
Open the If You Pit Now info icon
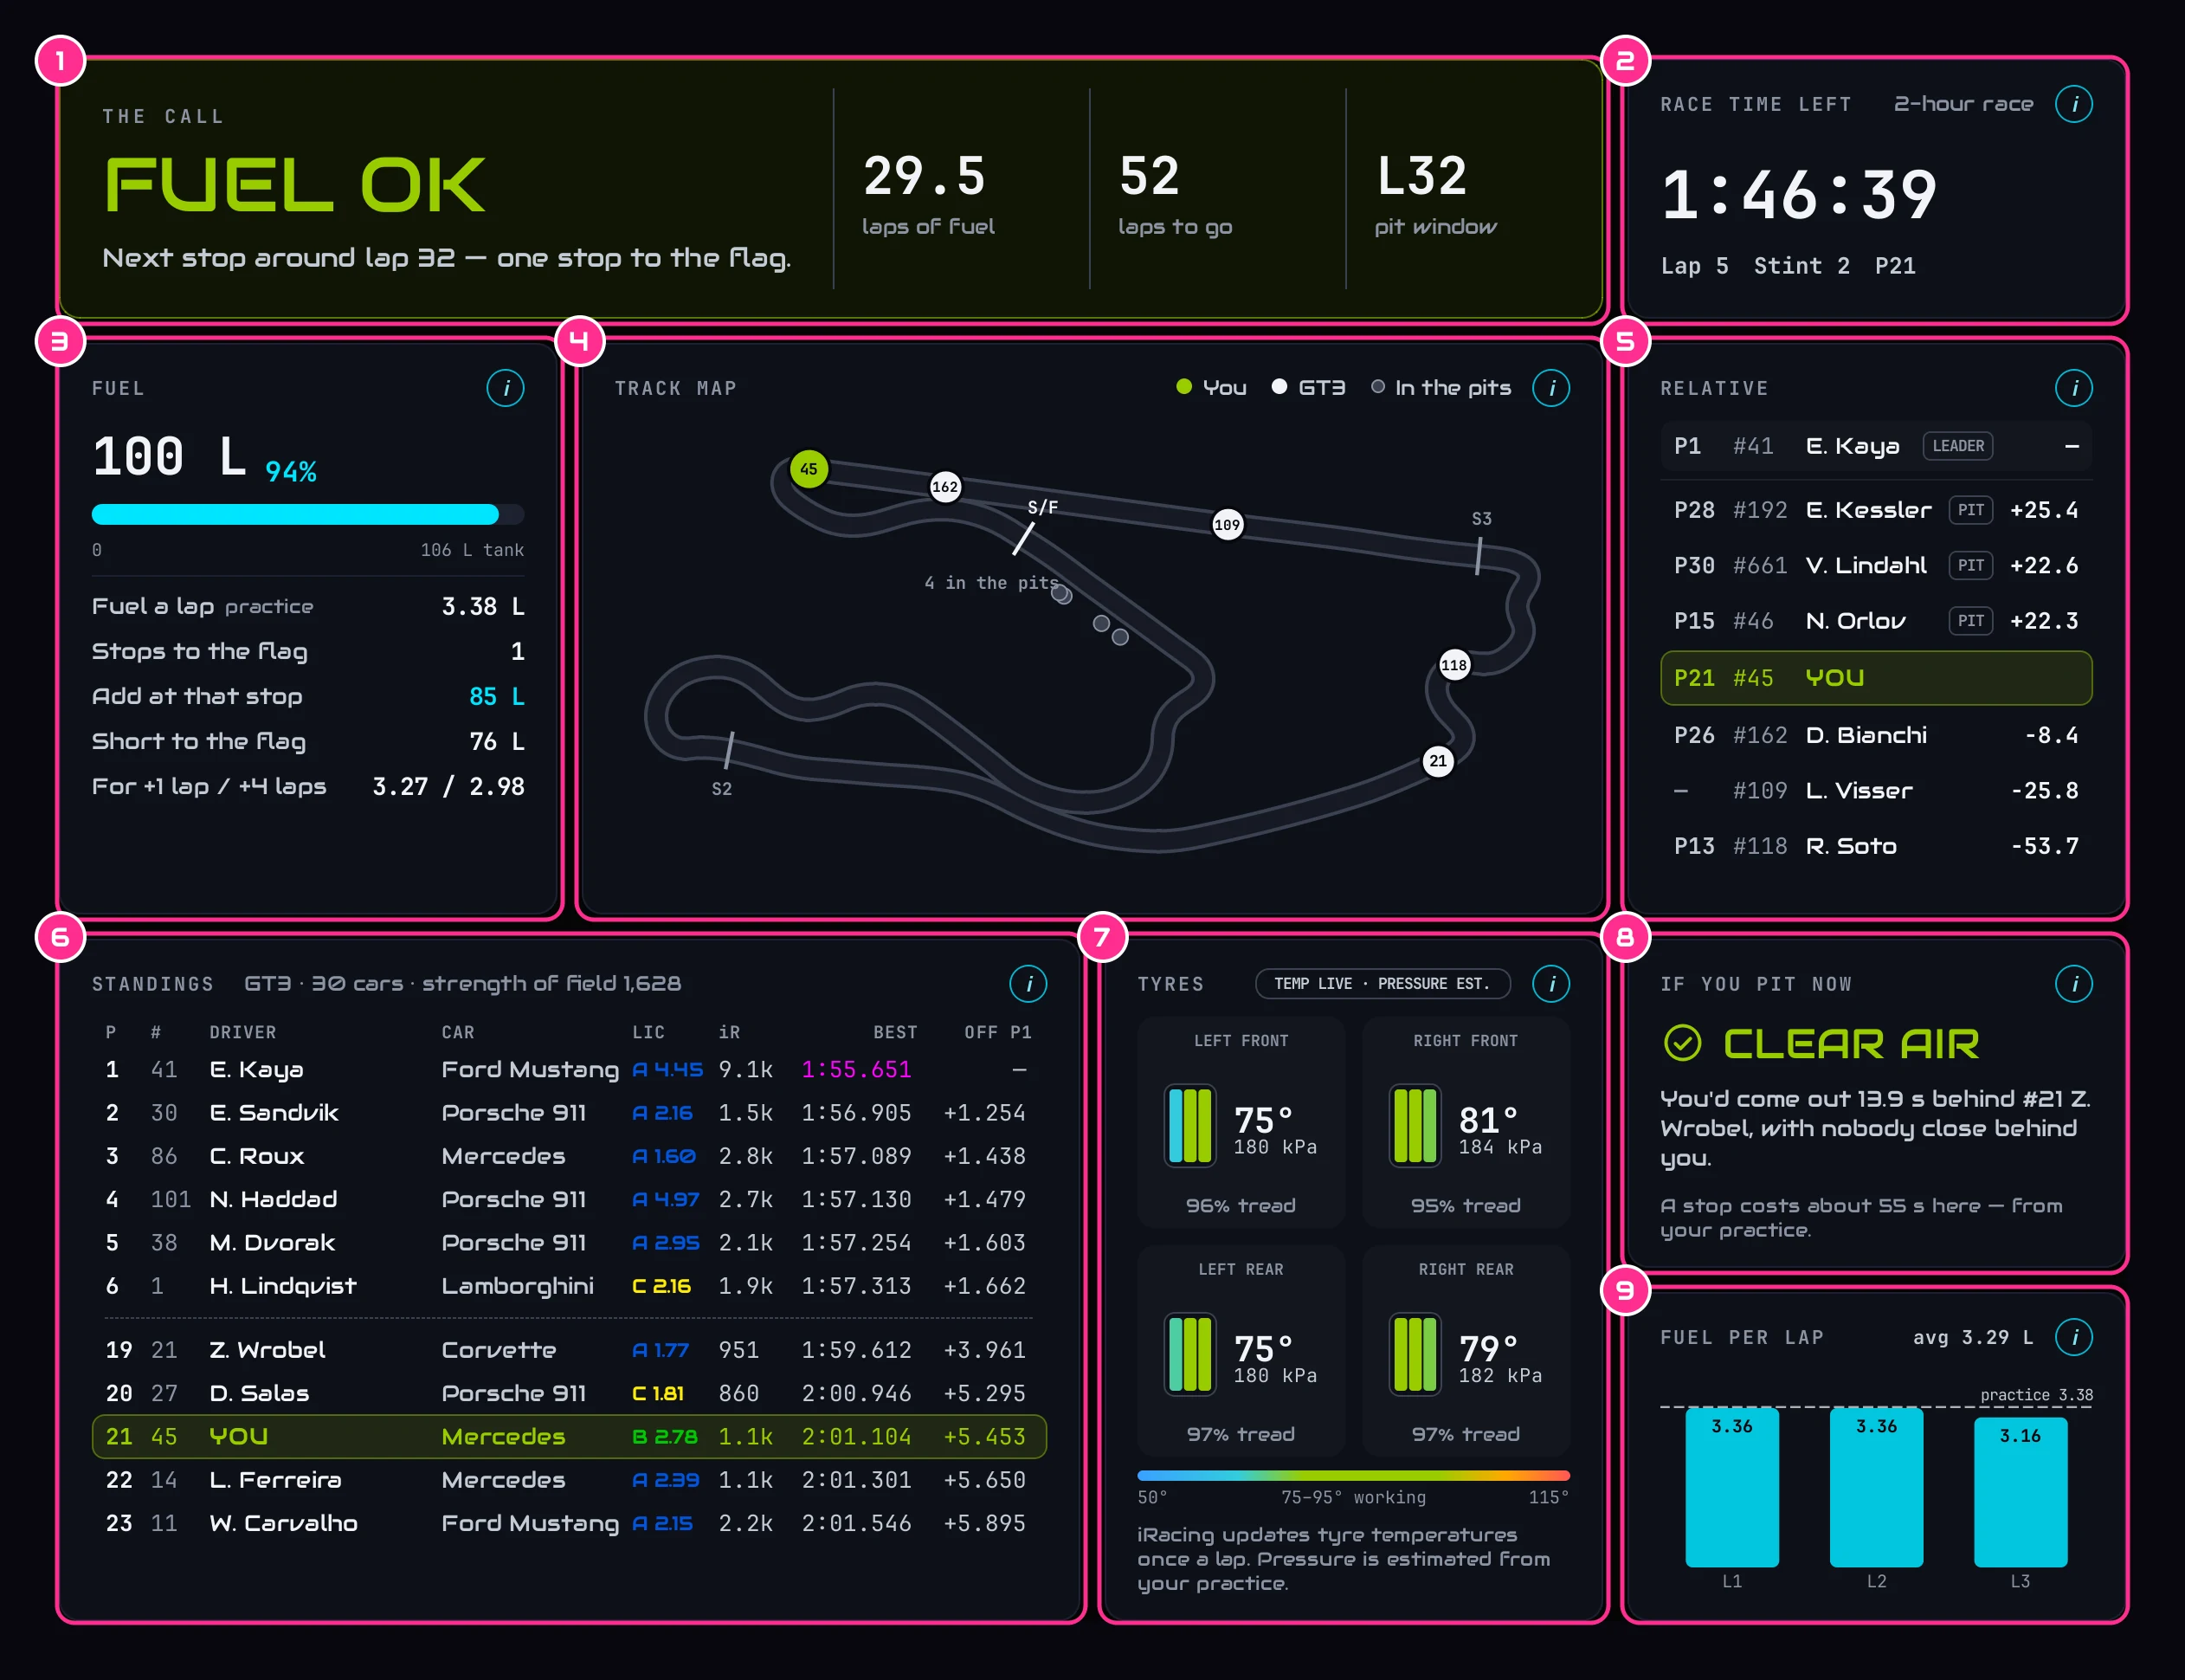click(x=2074, y=984)
